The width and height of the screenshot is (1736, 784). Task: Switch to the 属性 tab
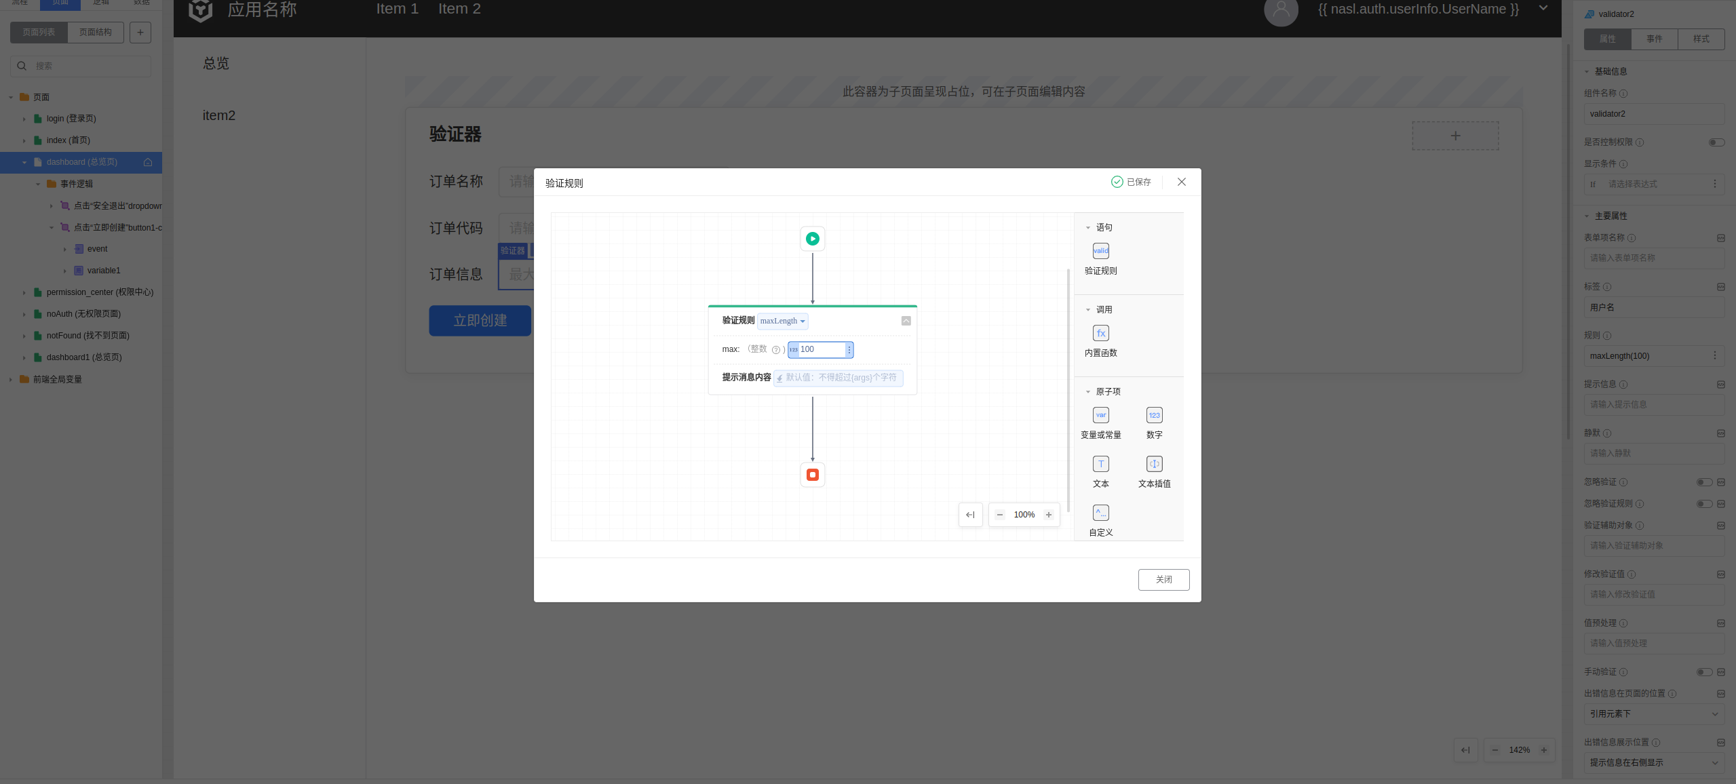click(1607, 39)
